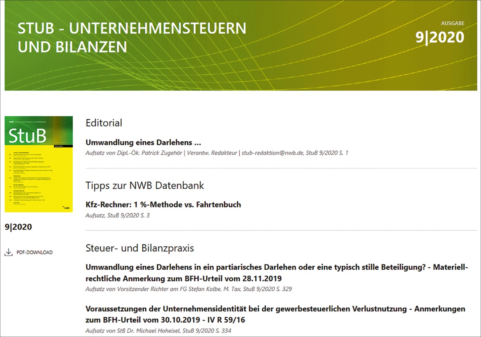481x337 pixels.
Task: Click the nwb logo on the cover
Action: click(x=66, y=207)
